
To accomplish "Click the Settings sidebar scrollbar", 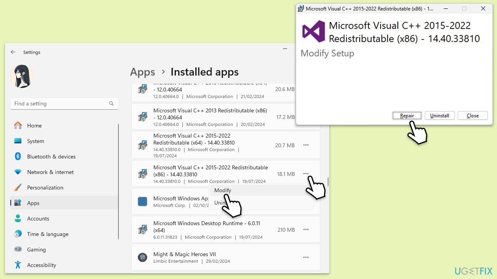I will [119, 182].
